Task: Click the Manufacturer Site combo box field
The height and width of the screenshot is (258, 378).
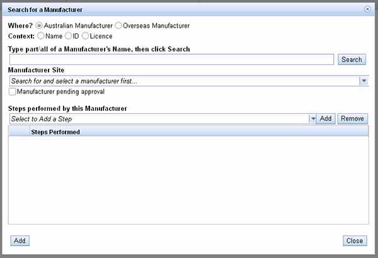Action: [x=183, y=81]
